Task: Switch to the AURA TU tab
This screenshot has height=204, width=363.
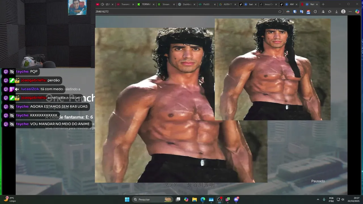Action: (x=228, y=5)
